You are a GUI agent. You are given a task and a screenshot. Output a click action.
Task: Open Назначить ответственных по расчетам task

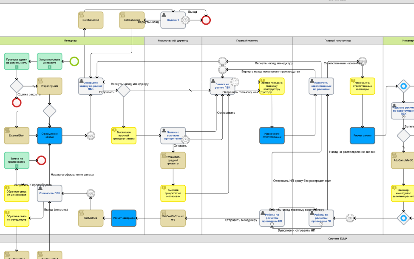click(x=321, y=86)
